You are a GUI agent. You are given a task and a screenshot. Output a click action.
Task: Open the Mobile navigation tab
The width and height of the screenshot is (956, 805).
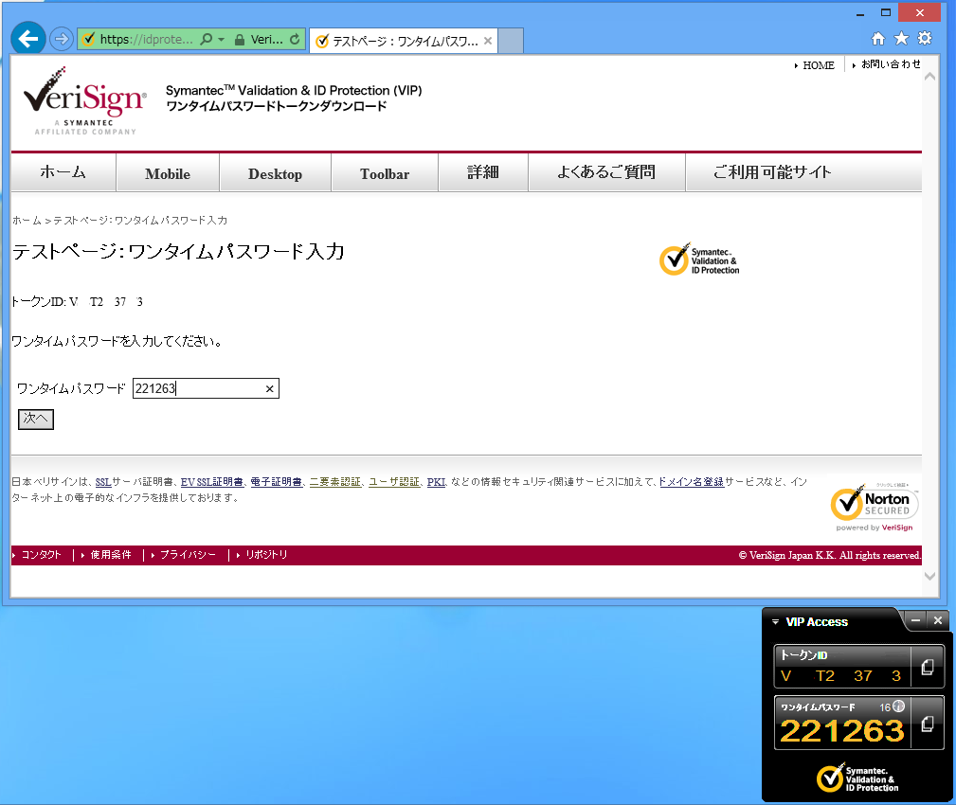[168, 173]
